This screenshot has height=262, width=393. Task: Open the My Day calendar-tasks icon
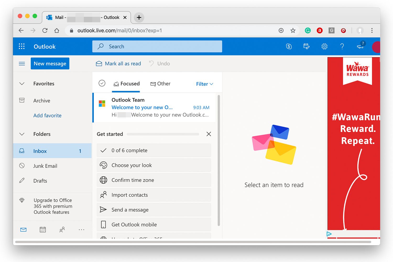(307, 46)
